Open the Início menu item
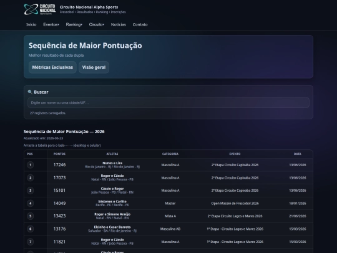 coord(31,24)
